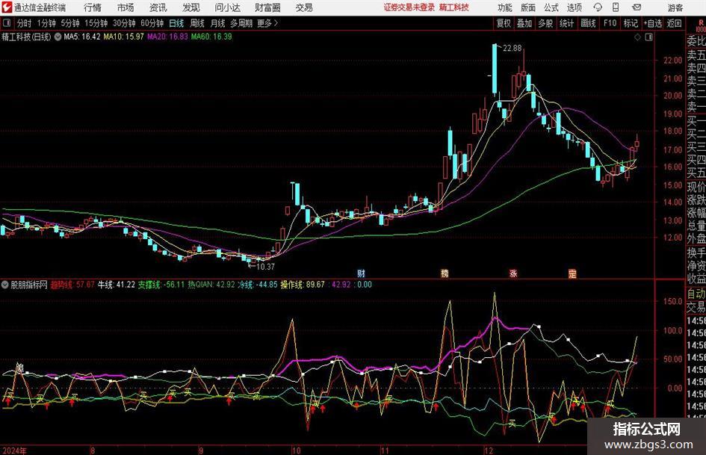The image size is (706, 455).
Task: Open the 市场 menu
Action: 126,7
